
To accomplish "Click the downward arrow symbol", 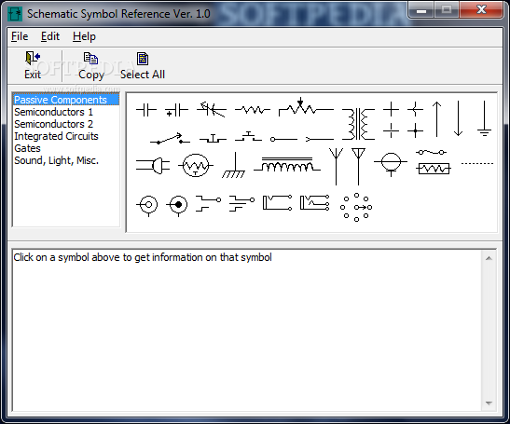I will pos(459,118).
